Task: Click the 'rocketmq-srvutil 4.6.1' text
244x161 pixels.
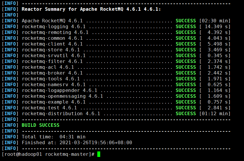Action: tap(54, 56)
